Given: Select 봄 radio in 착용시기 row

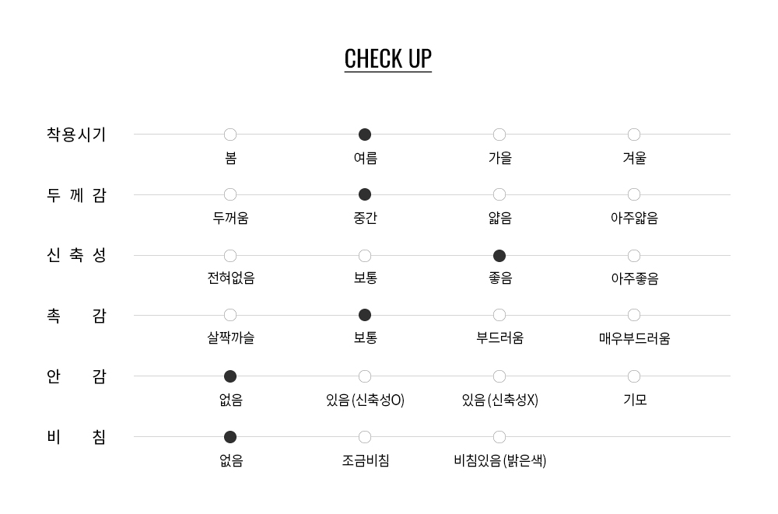Looking at the screenshot, I should [230, 135].
